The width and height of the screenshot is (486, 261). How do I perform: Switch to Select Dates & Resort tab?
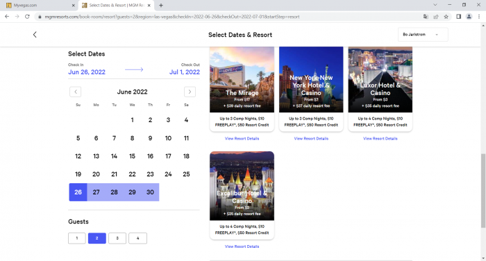click(116, 6)
